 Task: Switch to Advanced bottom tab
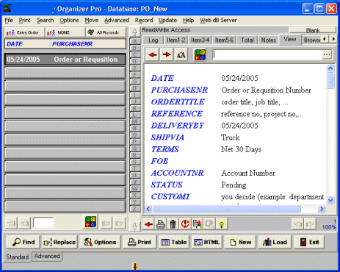coord(47,256)
